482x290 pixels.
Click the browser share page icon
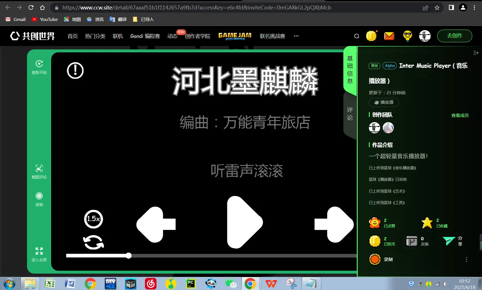point(425,8)
